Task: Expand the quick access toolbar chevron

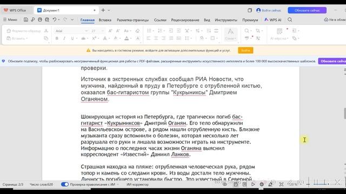Action: (x=72, y=20)
